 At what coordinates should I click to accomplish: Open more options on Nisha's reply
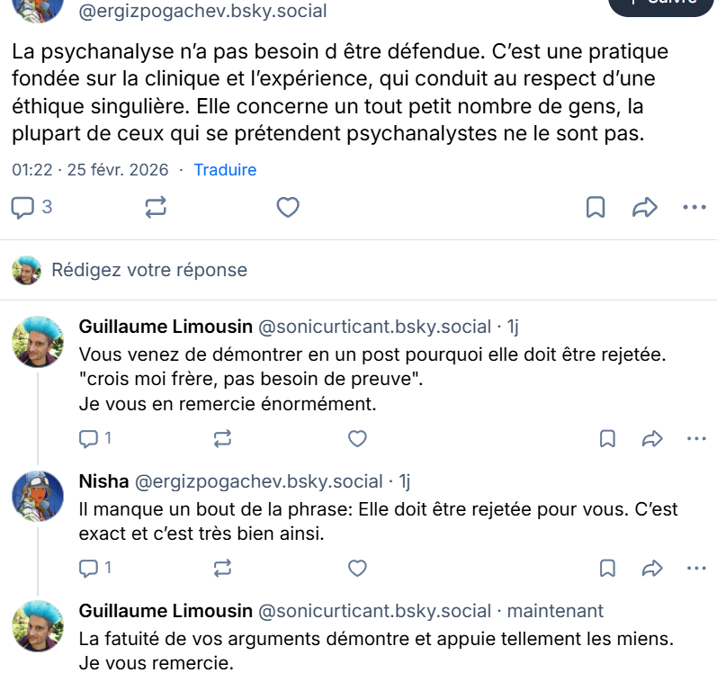click(x=696, y=569)
